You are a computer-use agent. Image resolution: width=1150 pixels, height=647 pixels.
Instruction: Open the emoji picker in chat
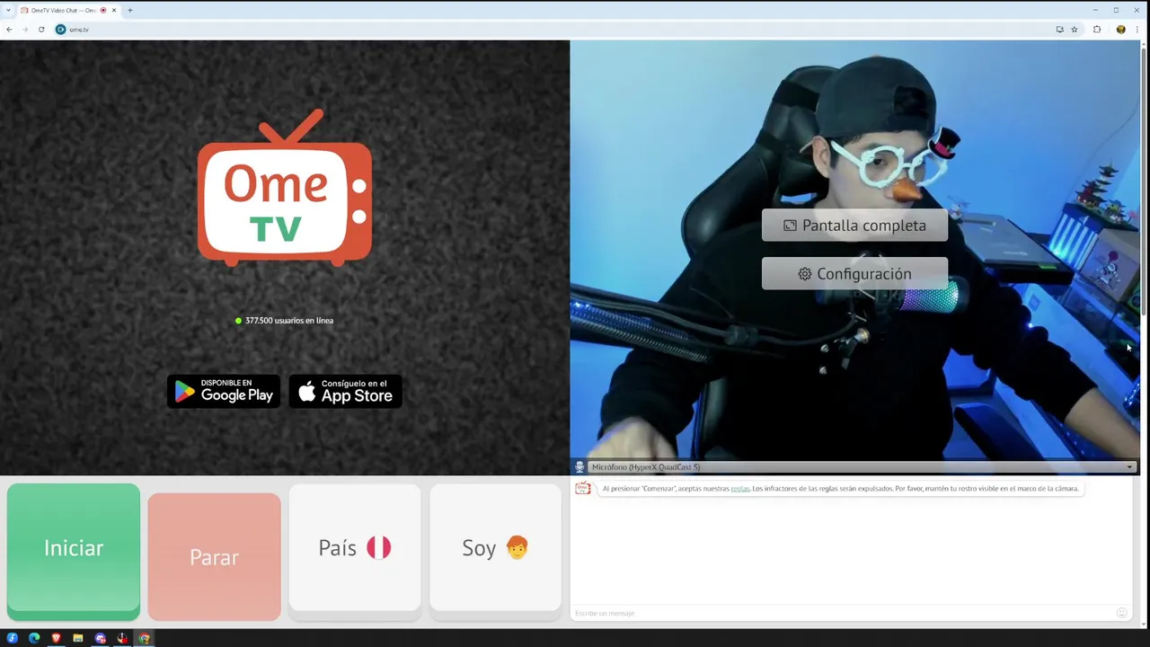[1121, 613]
